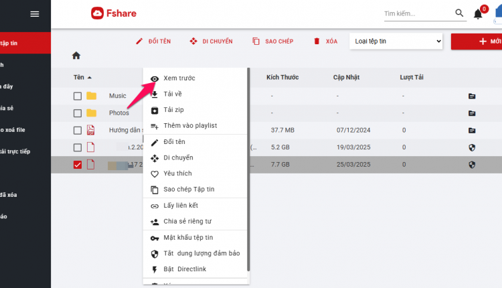This screenshot has height=288, width=502.
Task: Click the red MỚI button
Action: 477,42
